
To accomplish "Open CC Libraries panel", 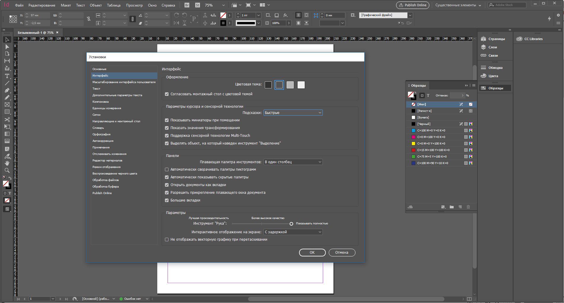I will click(x=530, y=39).
